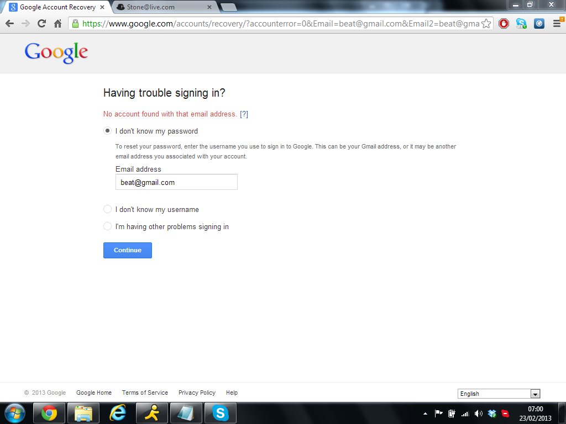The image size is (566, 424).
Task: Open Dropbox tray icon
Action: pos(491,414)
